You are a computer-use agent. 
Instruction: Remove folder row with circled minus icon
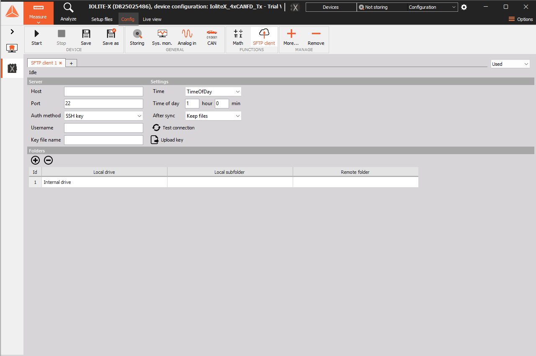pos(49,160)
